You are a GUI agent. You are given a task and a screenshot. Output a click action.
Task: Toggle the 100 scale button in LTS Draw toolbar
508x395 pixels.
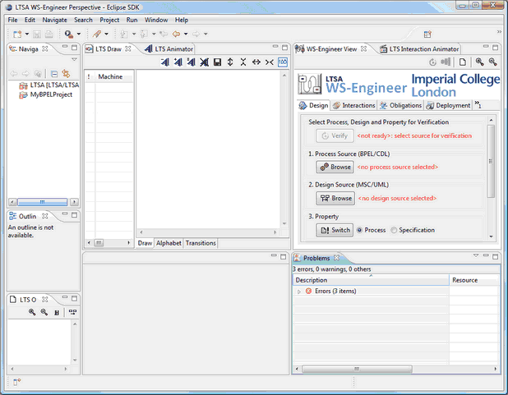coord(283,62)
